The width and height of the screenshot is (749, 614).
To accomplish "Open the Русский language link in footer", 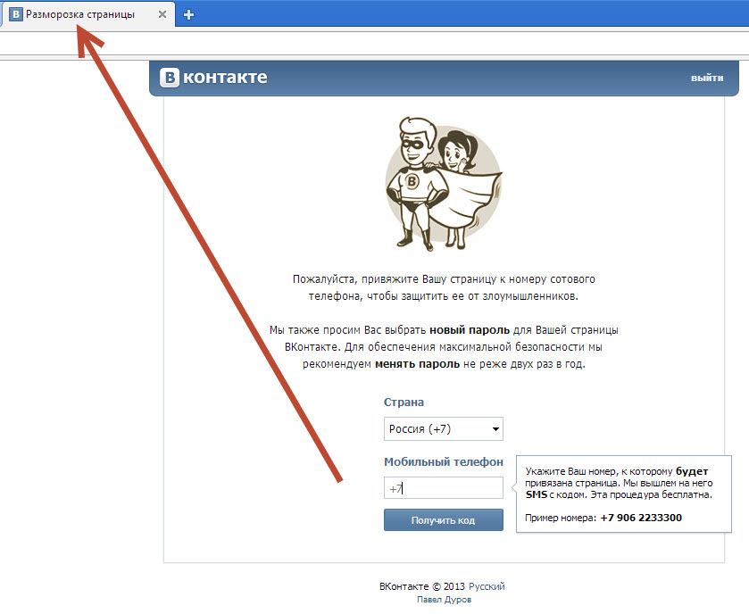I will pos(487,586).
